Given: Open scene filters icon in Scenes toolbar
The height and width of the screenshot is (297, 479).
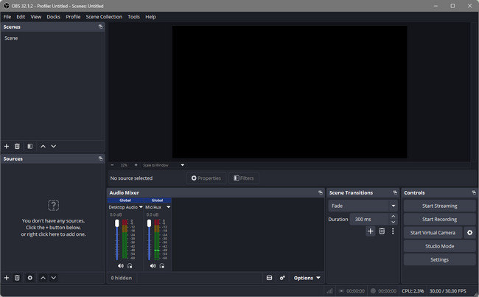Looking at the screenshot, I should coord(30,147).
